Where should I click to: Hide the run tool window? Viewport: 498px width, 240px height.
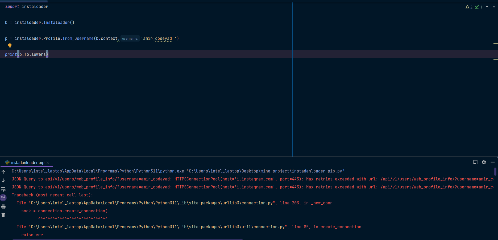(x=492, y=162)
